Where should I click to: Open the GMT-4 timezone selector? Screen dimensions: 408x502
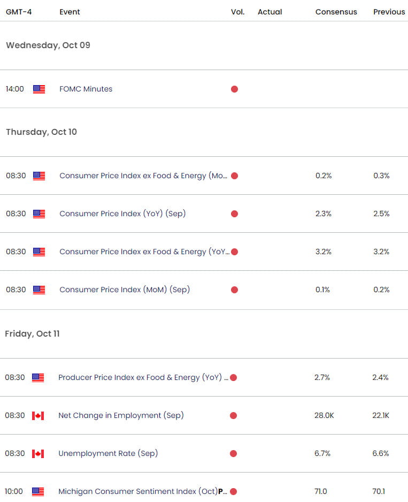(x=17, y=11)
